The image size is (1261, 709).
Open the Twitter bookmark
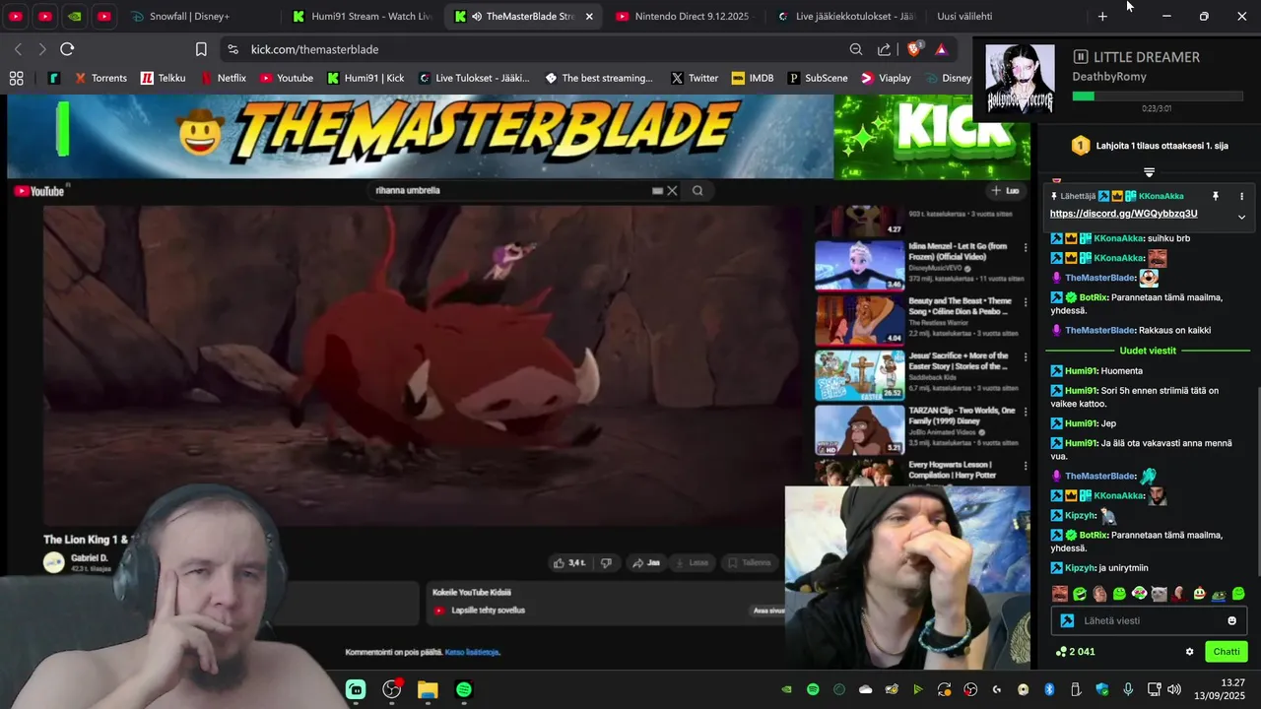(695, 78)
